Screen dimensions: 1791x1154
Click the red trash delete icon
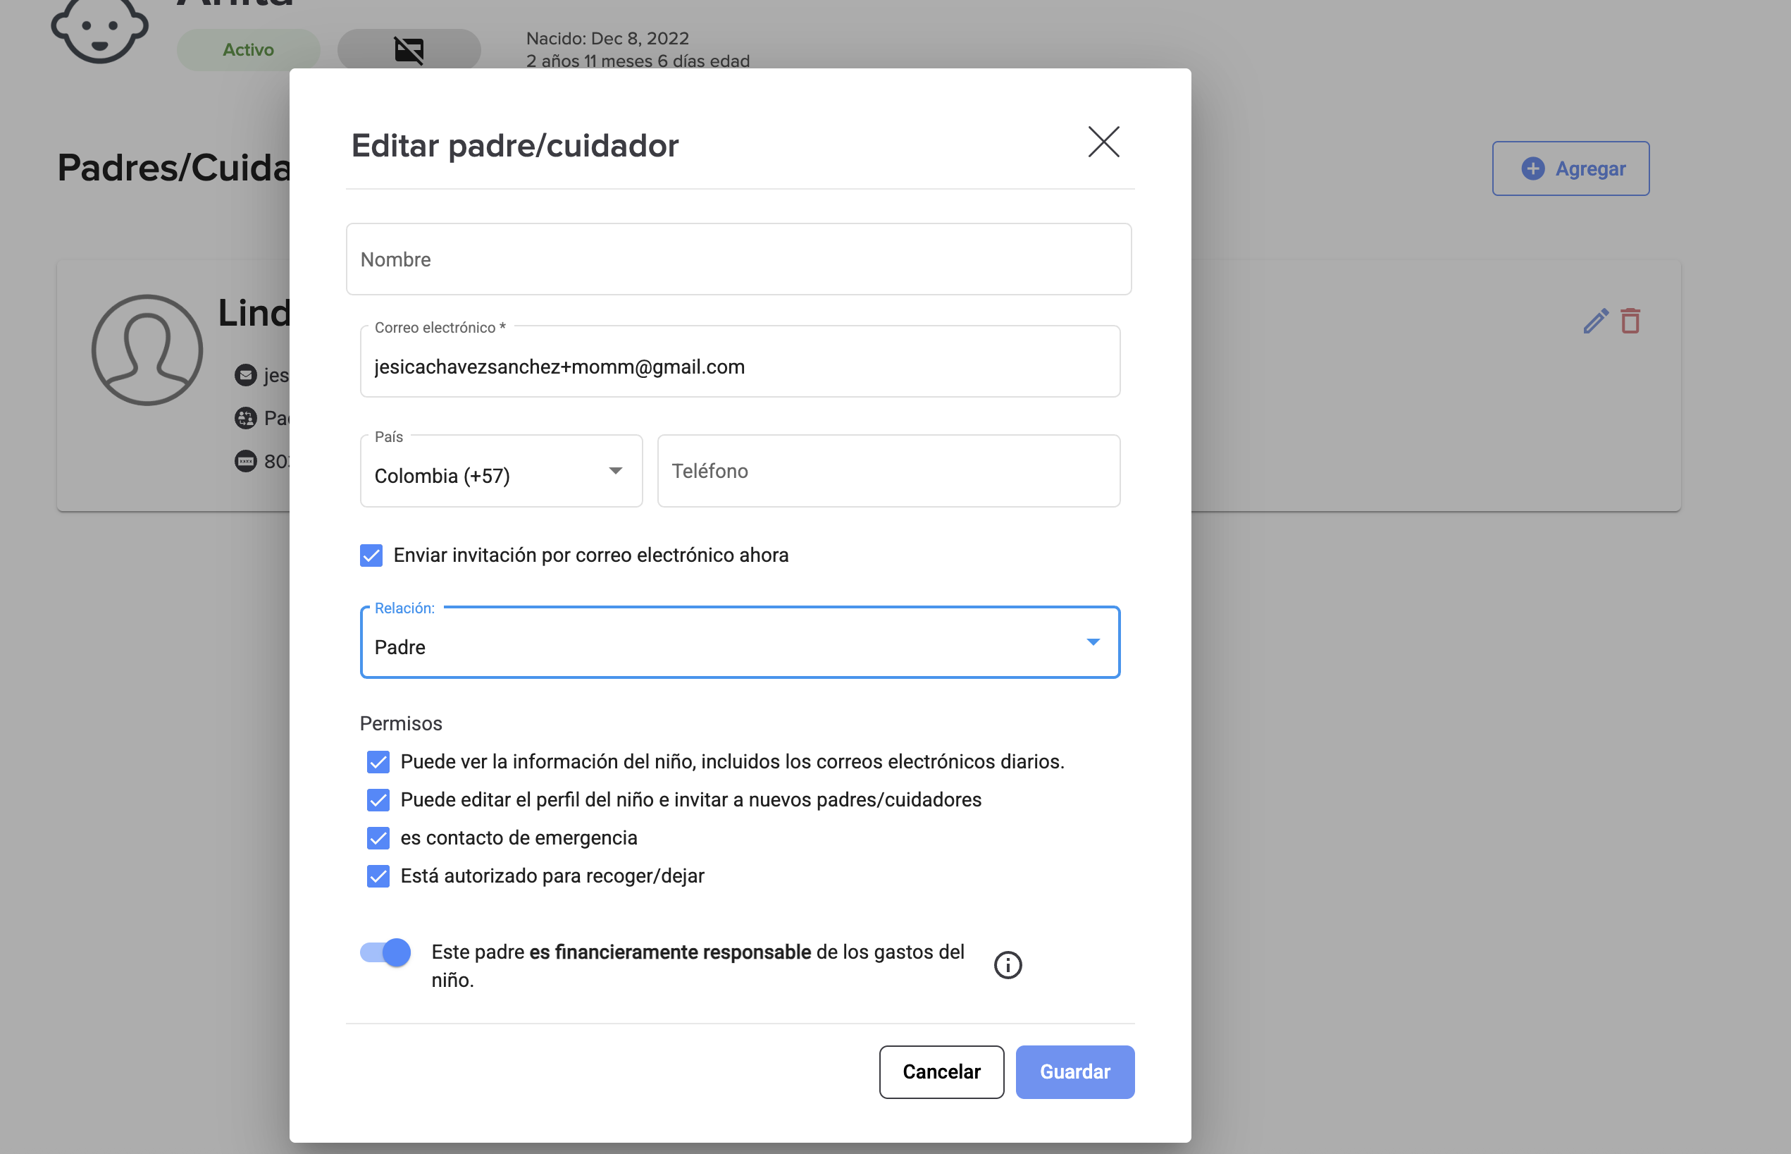1630,321
